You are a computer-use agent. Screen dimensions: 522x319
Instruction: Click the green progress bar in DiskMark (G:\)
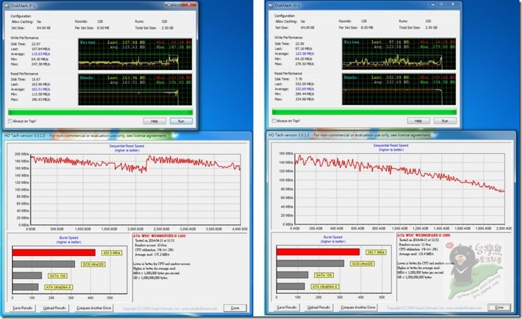pos(364,112)
